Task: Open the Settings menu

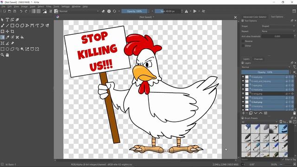Action: [65, 6]
